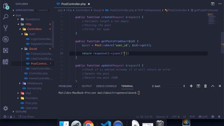The width and height of the screenshot is (224, 126).
Task: Open the notifications bell
Action: click(219, 117)
